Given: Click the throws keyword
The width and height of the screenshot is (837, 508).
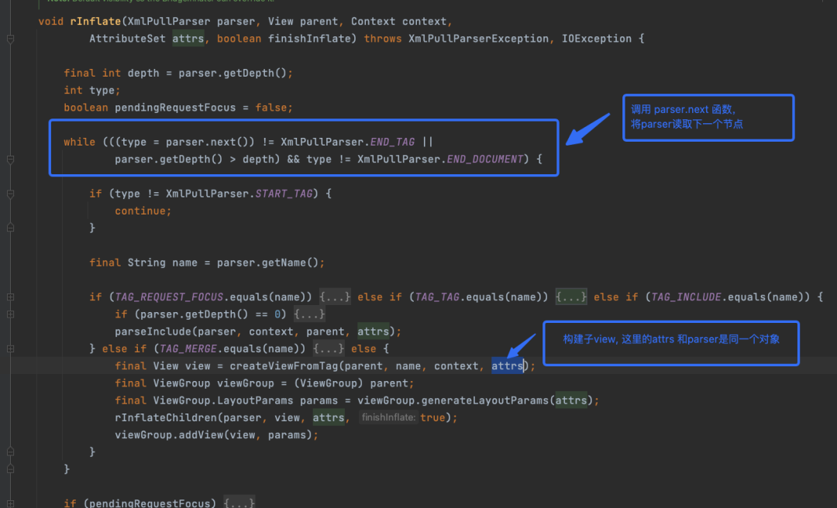Looking at the screenshot, I should tap(383, 39).
